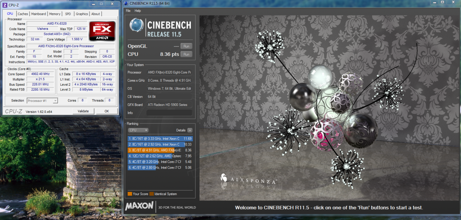Open the Graphics tab in CPU-Z
Screen dimensions: 461x220
tap(82, 14)
